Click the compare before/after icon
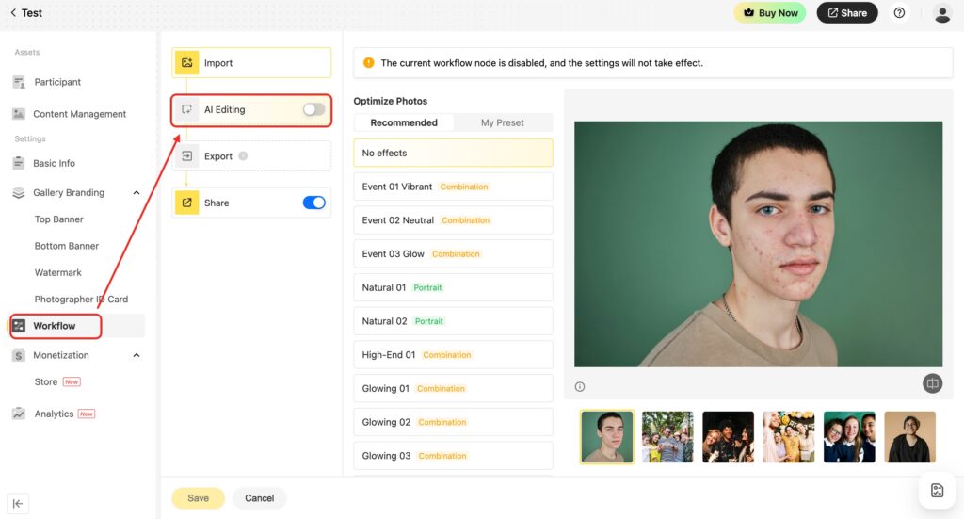 point(932,383)
